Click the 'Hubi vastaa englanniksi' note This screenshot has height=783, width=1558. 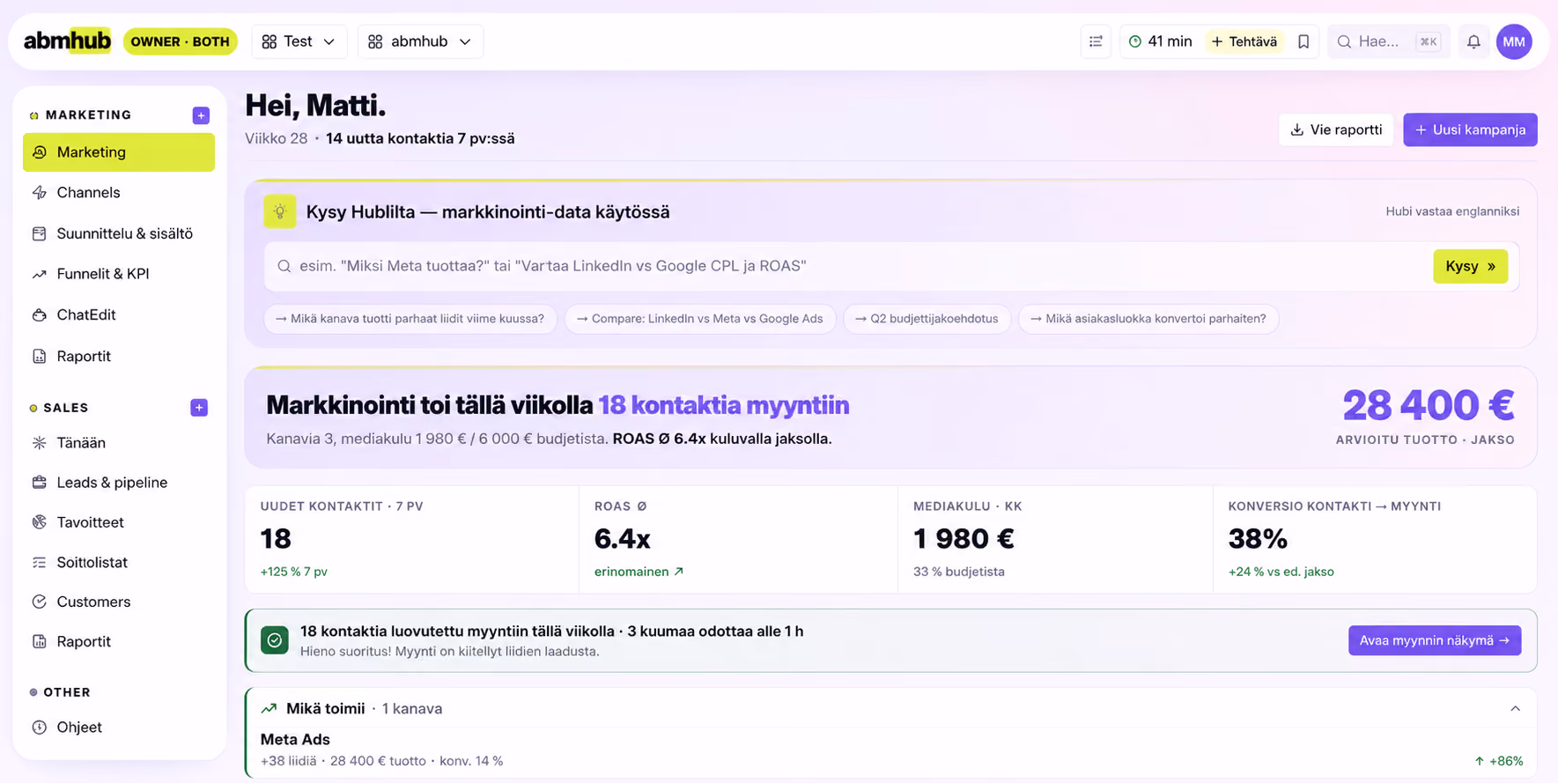point(1452,211)
